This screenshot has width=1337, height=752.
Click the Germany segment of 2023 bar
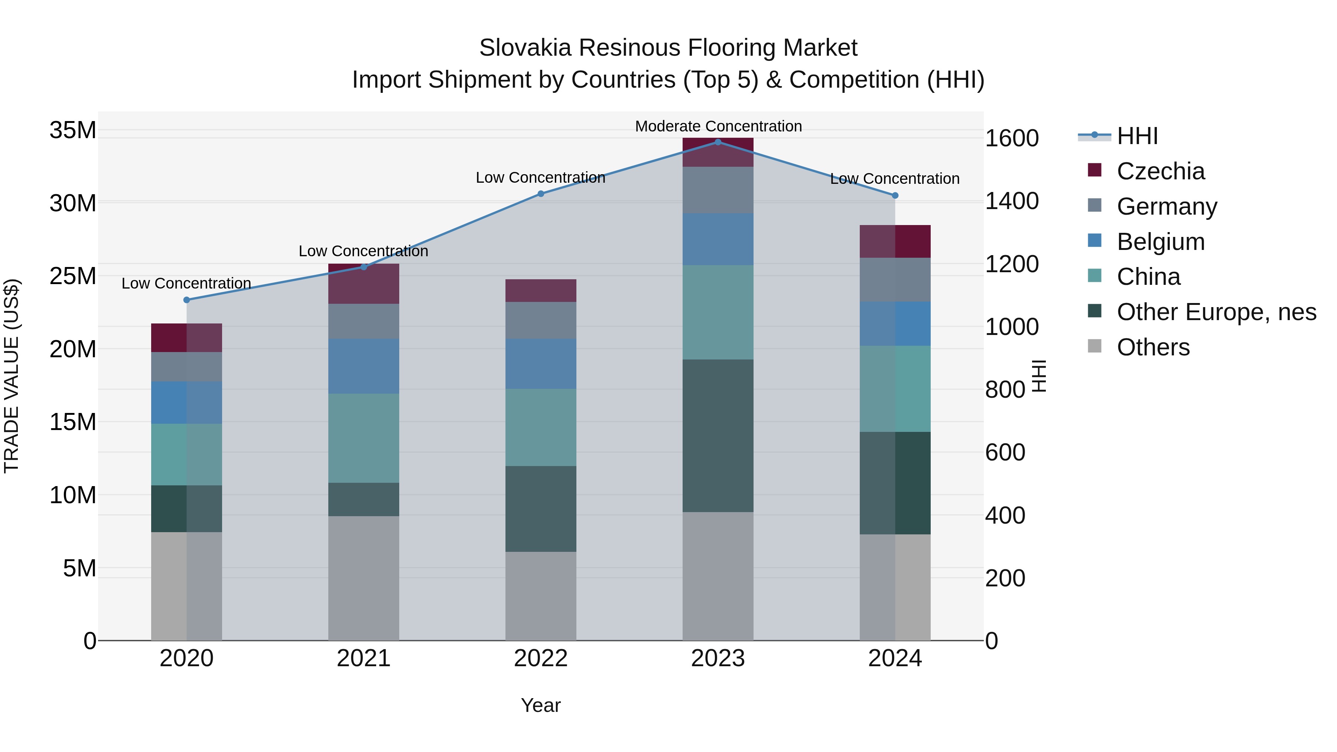pyautogui.click(x=718, y=190)
